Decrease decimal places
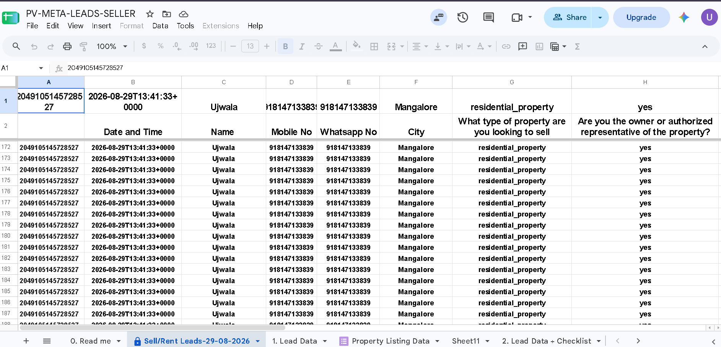This screenshot has width=721, height=347. pos(177,46)
